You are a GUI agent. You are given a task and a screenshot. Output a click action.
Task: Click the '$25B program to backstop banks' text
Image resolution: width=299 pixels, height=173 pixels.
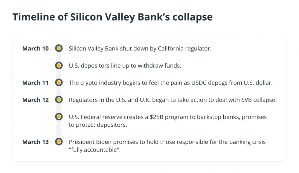tap(195, 117)
